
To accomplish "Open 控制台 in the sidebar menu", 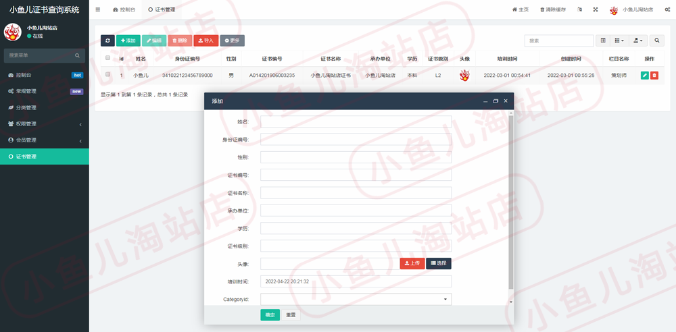I will 45,75.
